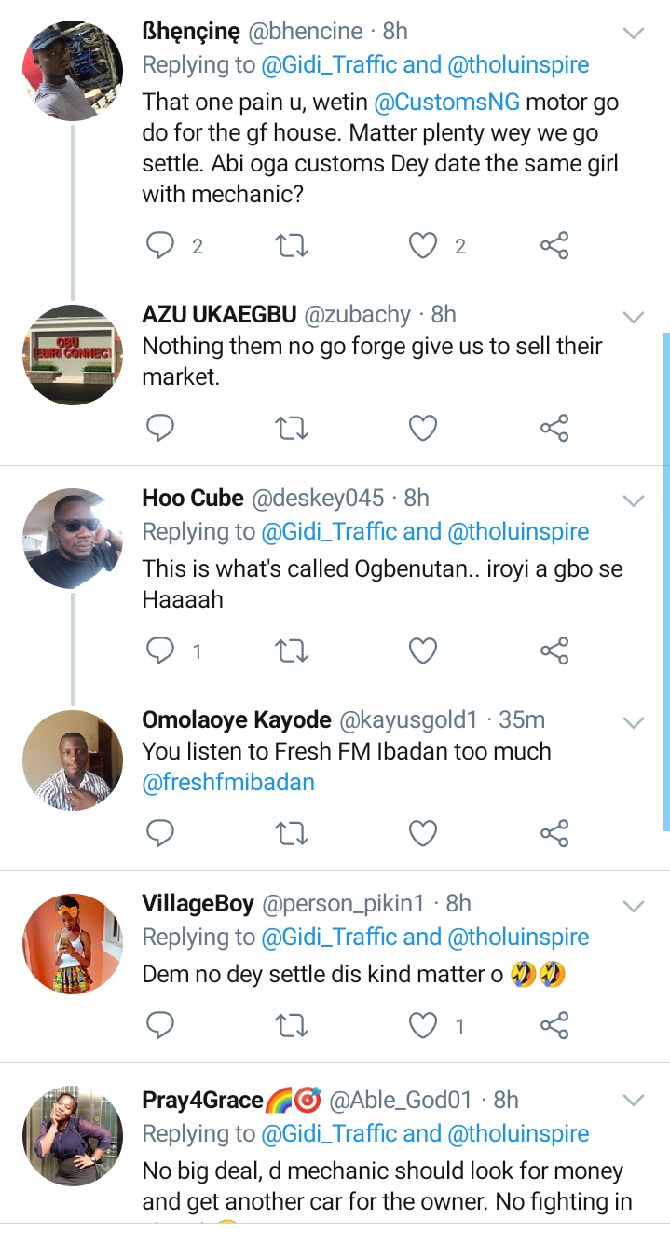Share VillageBoy's tweet
The image size is (670, 1246).
click(554, 1026)
